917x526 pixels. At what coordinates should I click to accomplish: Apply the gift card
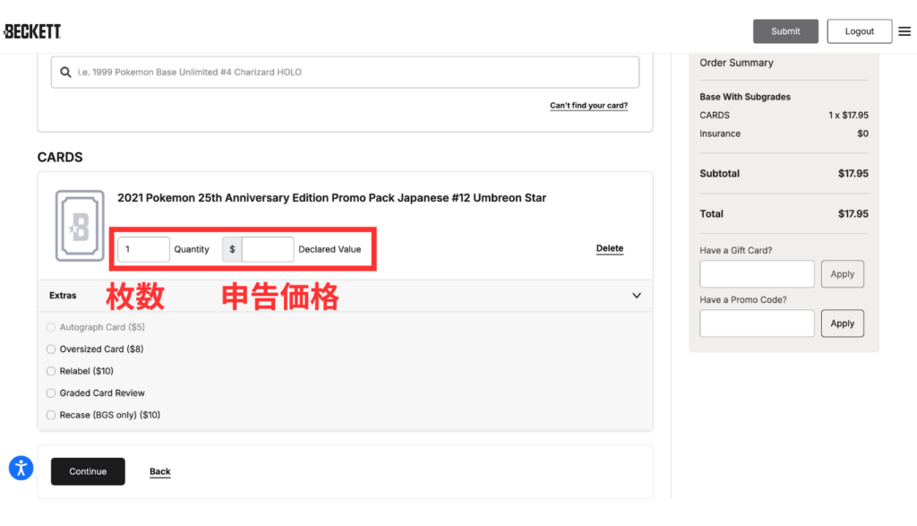pos(842,274)
